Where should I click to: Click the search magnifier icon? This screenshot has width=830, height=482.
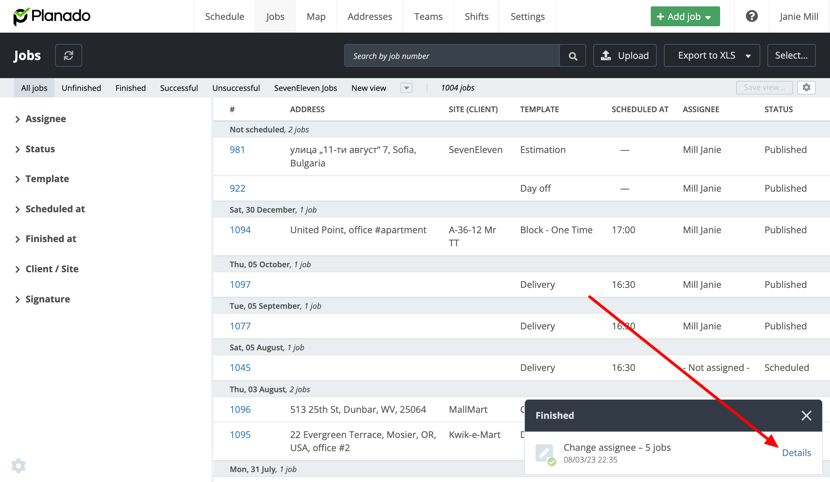573,56
